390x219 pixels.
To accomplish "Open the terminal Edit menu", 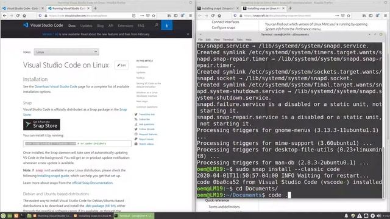I will 208,40.
